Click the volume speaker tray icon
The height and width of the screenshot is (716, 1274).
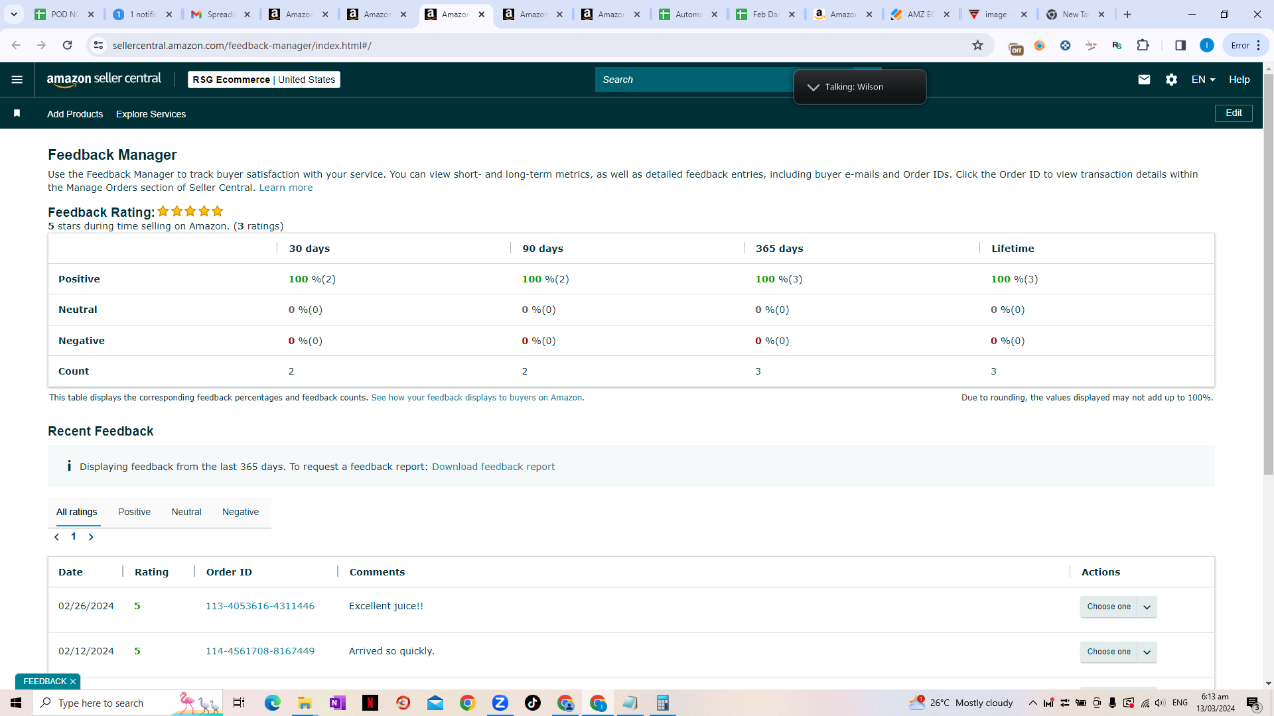1160,703
